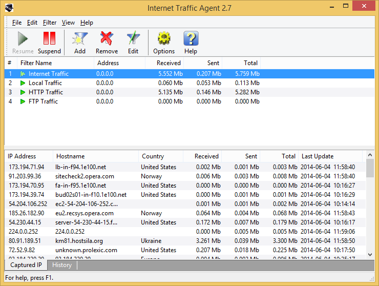The height and width of the screenshot is (286, 379).
Task: Click the 0.113 Mb total for Local Traffic
Action: click(247, 83)
